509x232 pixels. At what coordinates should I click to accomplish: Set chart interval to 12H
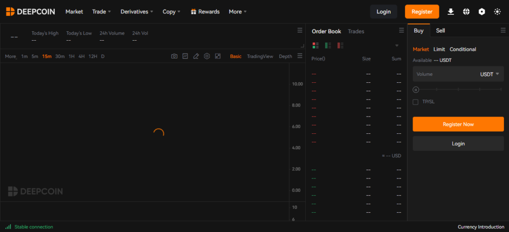[x=93, y=57]
